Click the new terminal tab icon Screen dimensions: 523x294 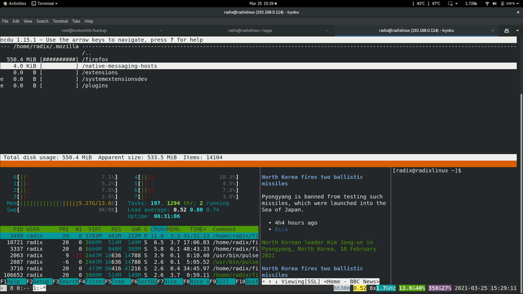(x=506, y=31)
